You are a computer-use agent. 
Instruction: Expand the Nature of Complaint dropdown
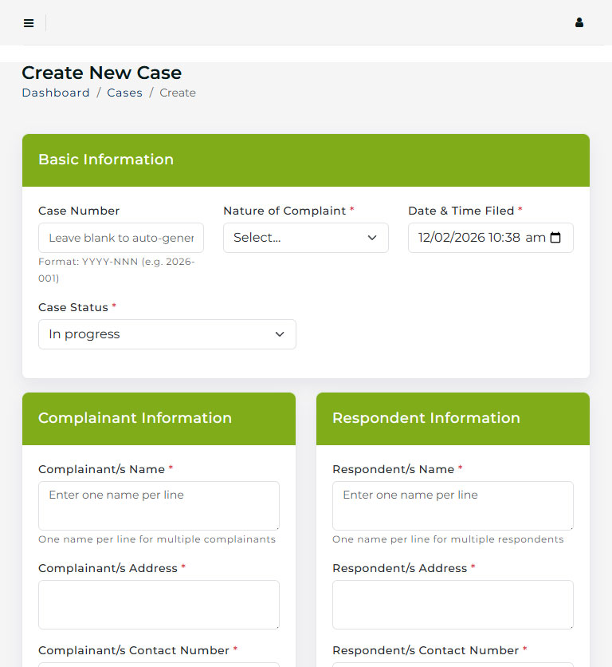point(305,238)
